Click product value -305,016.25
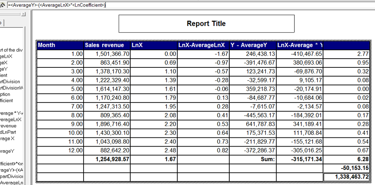The width and height of the screenshot is (375, 185). [x=300, y=150]
